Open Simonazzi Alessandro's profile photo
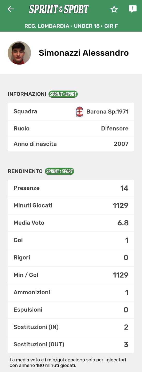The image size is (142, 372). [x=19, y=53]
